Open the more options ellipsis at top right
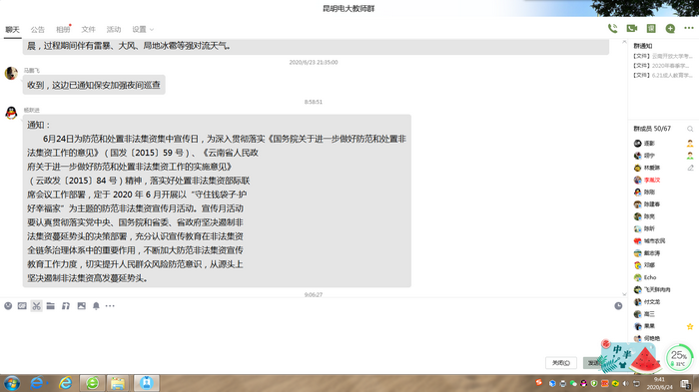699x392 pixels. [689, 28]
